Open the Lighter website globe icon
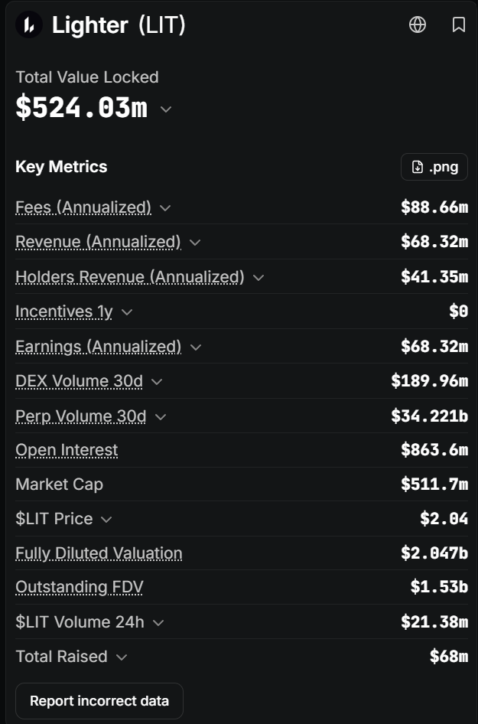 (418, 24)
